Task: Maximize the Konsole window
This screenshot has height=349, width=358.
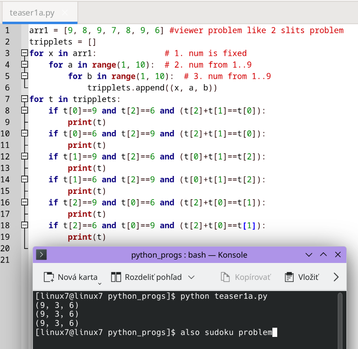Action: tap(323, 255)
